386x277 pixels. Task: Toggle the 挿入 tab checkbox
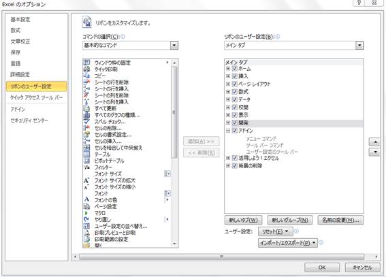235,76
